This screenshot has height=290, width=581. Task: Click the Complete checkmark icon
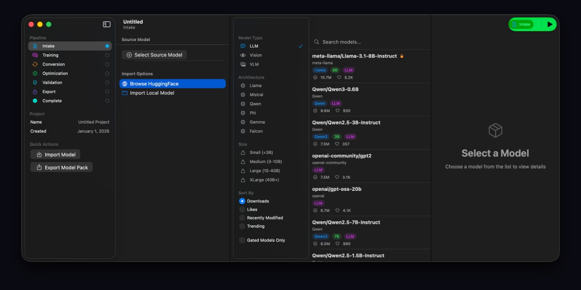tap(35, 101)
